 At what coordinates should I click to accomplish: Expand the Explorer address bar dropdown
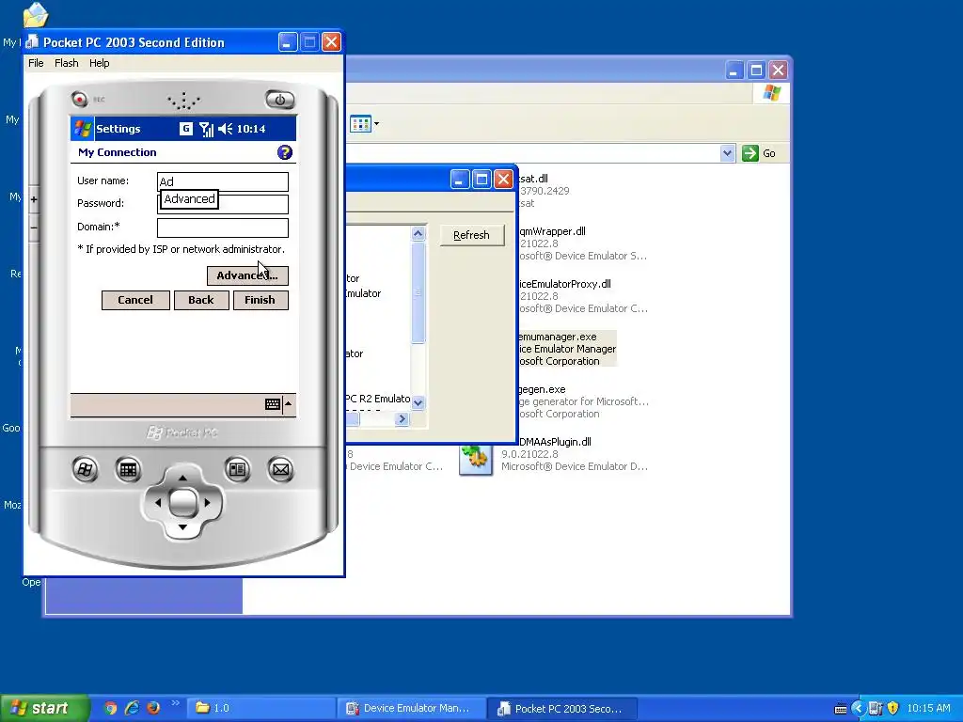(727, 153)
